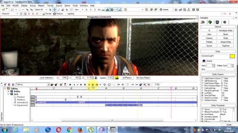
Task: Open the RollupBar terrain tab (green)
Action: point(210,22)
